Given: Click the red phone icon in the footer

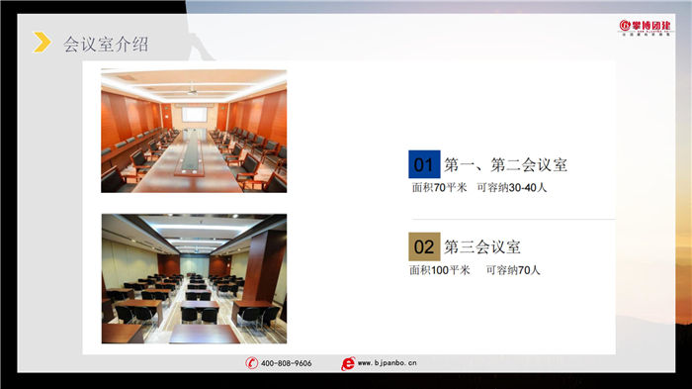Looking at the screenshot, I should (251, 363).
